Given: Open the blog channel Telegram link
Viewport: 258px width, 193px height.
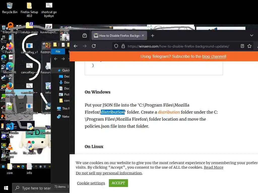Looking at the screenshot, I should click(214, 57).
